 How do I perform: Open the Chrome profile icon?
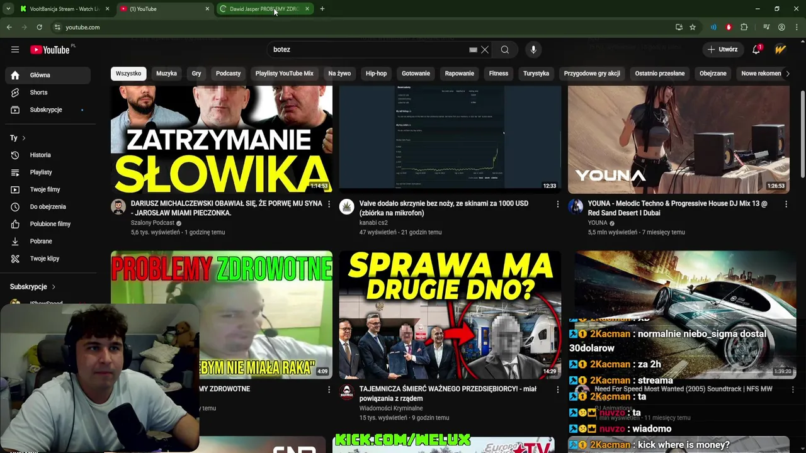click(781, 27)
